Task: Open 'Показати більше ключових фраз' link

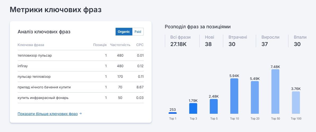Action: [x=48, y=114]
